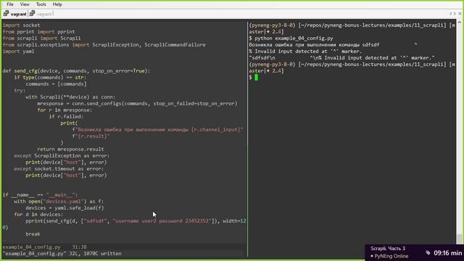This screenshot has width=464, height=261.
Task: Click the '% Invalid input detected' terminal line
Action: coord(305,51)
